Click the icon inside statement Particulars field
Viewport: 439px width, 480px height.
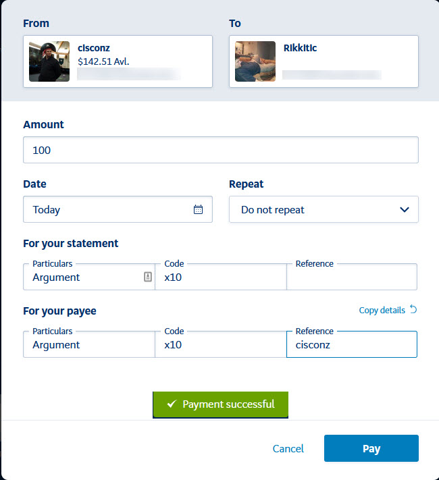(x=148, y=277)
